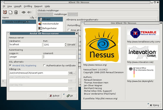
Task: Open window menu of About dialog titlebar
Action: tap(83, 23)
